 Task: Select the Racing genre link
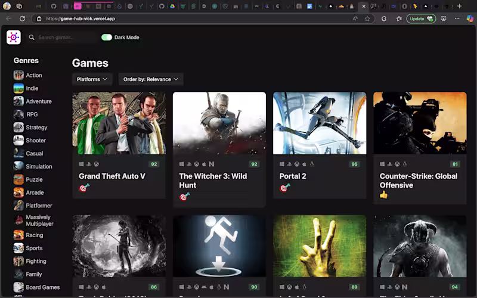coord(35,235)
